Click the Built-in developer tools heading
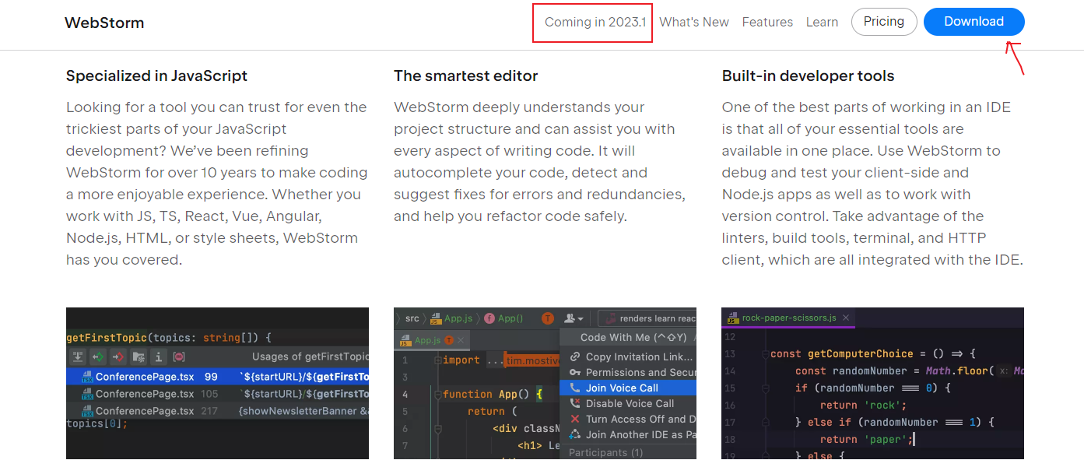Image resolution: width=1084 pixels, height=467 pixels. 808,75
